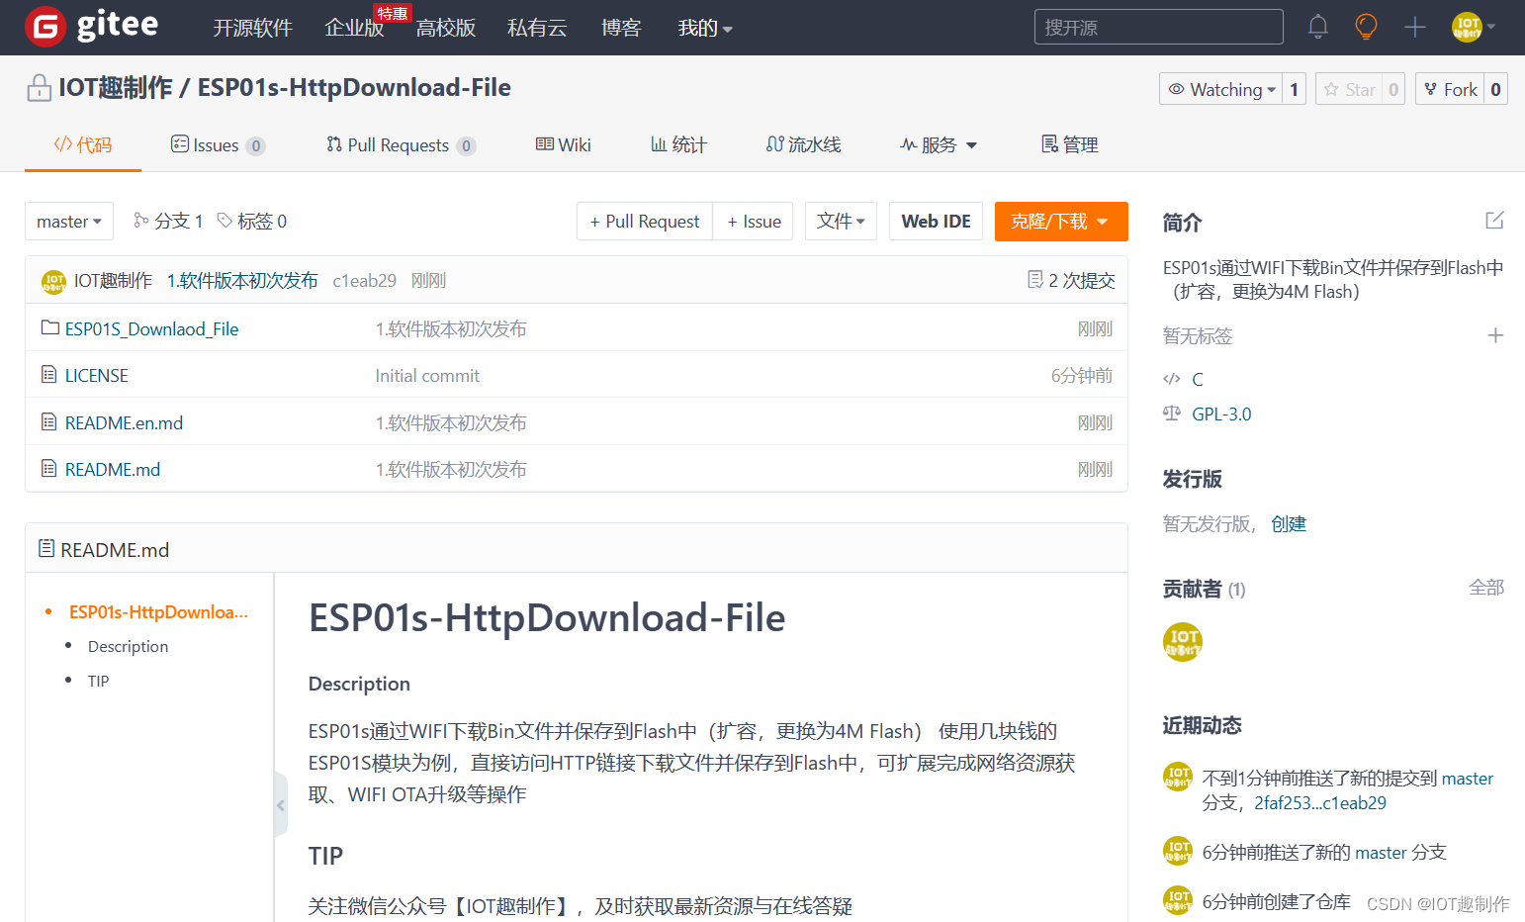
Task: Click the IOT趣制作 owner link in title
Action: coord(116,88)
